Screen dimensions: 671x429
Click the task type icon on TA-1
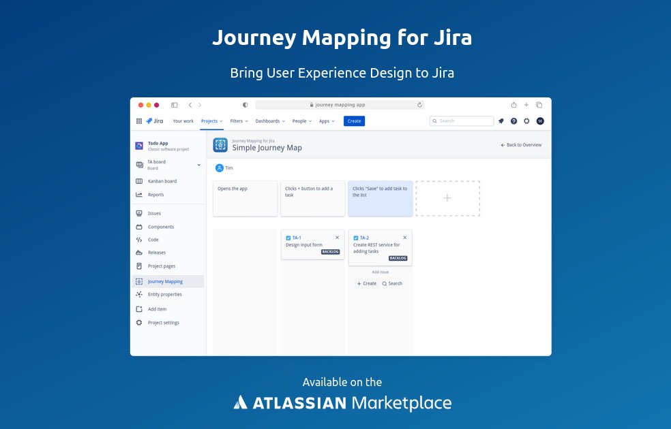click(x=288, y=238)
